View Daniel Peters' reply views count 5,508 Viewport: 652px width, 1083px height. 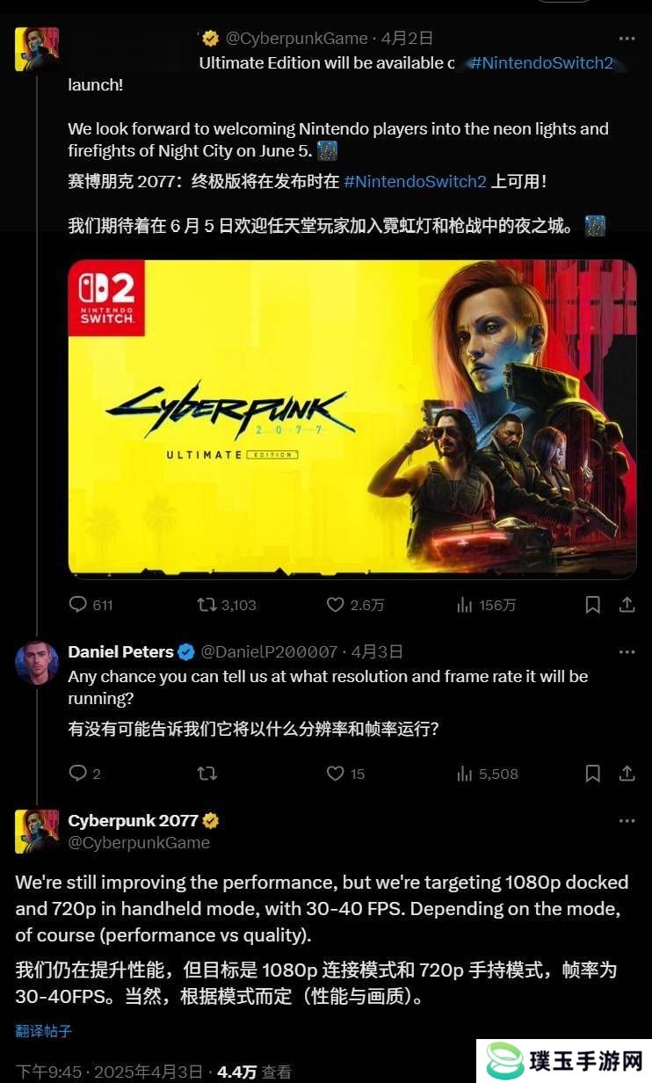pyautogui.click(x=488, y=774)
